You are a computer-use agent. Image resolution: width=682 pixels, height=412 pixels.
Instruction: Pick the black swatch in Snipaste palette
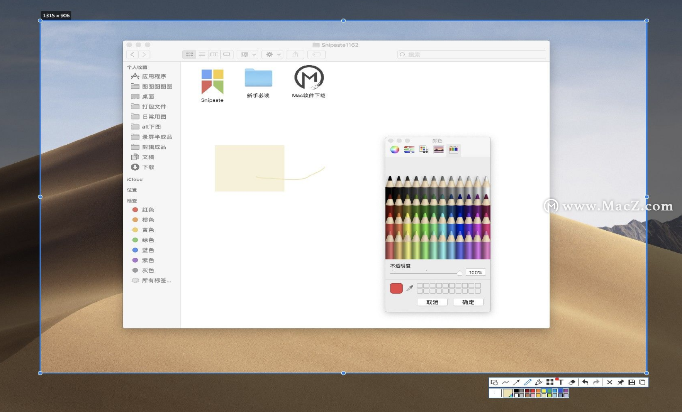tap(516, 391)
